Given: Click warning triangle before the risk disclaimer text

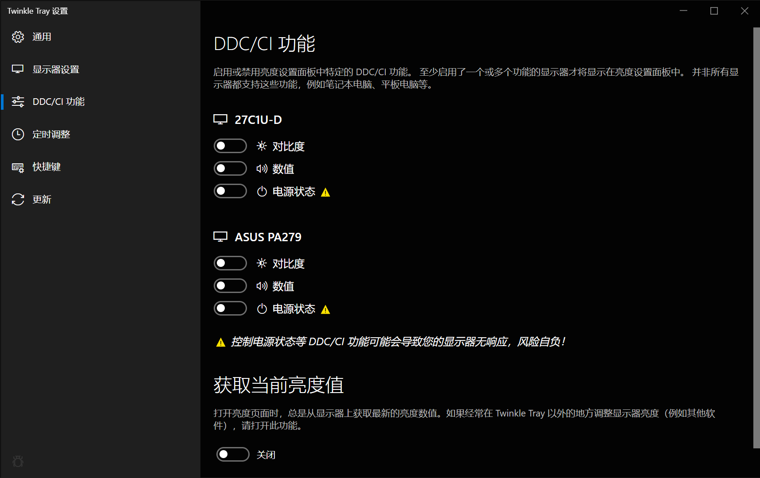Looking at the screenshot, I should click(x=221, y=342).
